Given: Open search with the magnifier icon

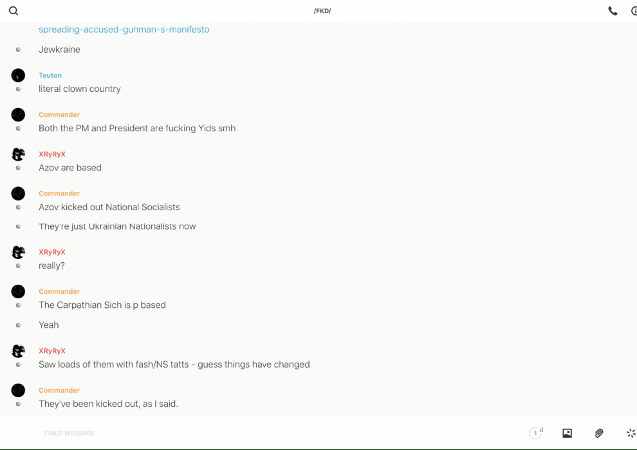Looking at the screenshot, I should coord(14,11).
